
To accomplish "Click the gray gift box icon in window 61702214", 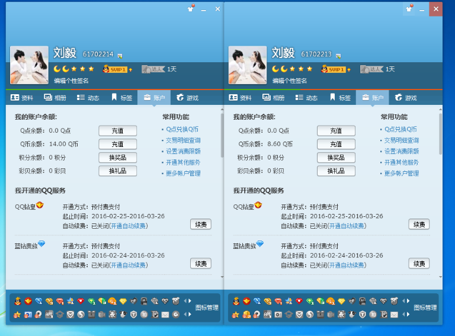I will click(91, 315).
